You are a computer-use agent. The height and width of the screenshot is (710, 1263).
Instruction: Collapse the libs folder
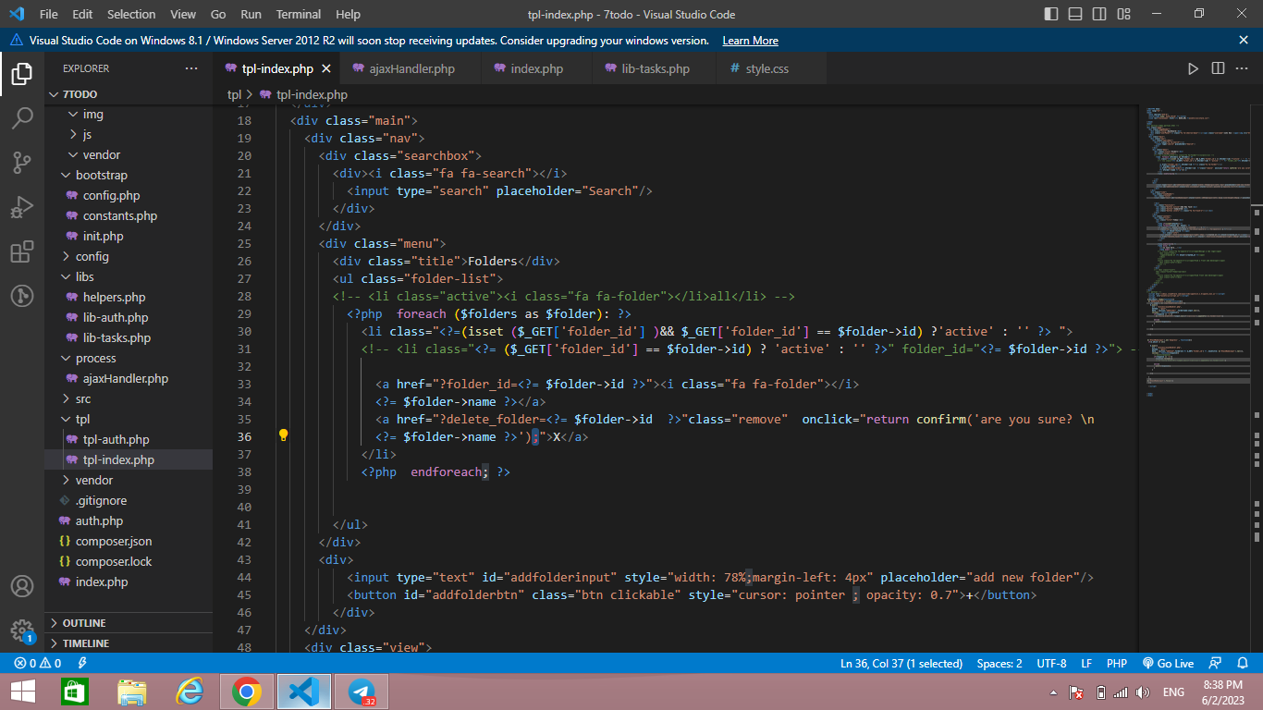pyautogui.click(x=130, y=276)
